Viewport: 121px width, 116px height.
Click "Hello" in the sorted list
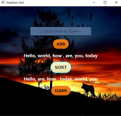tap(30, 79)
